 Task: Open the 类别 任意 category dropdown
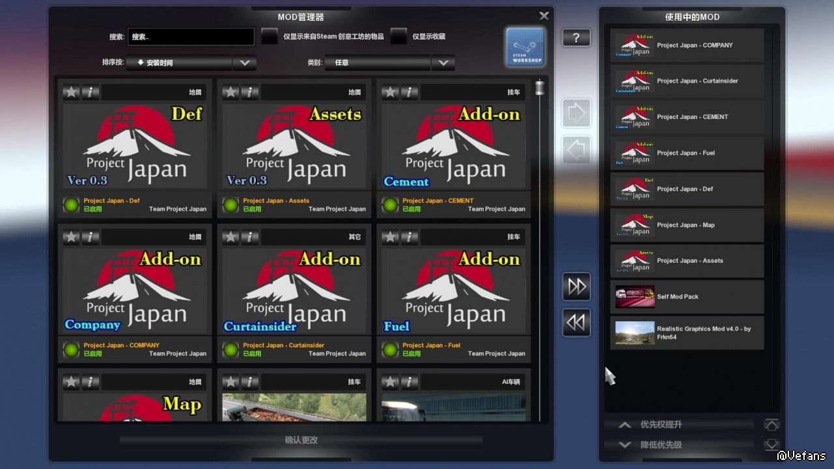coord(390,63)
